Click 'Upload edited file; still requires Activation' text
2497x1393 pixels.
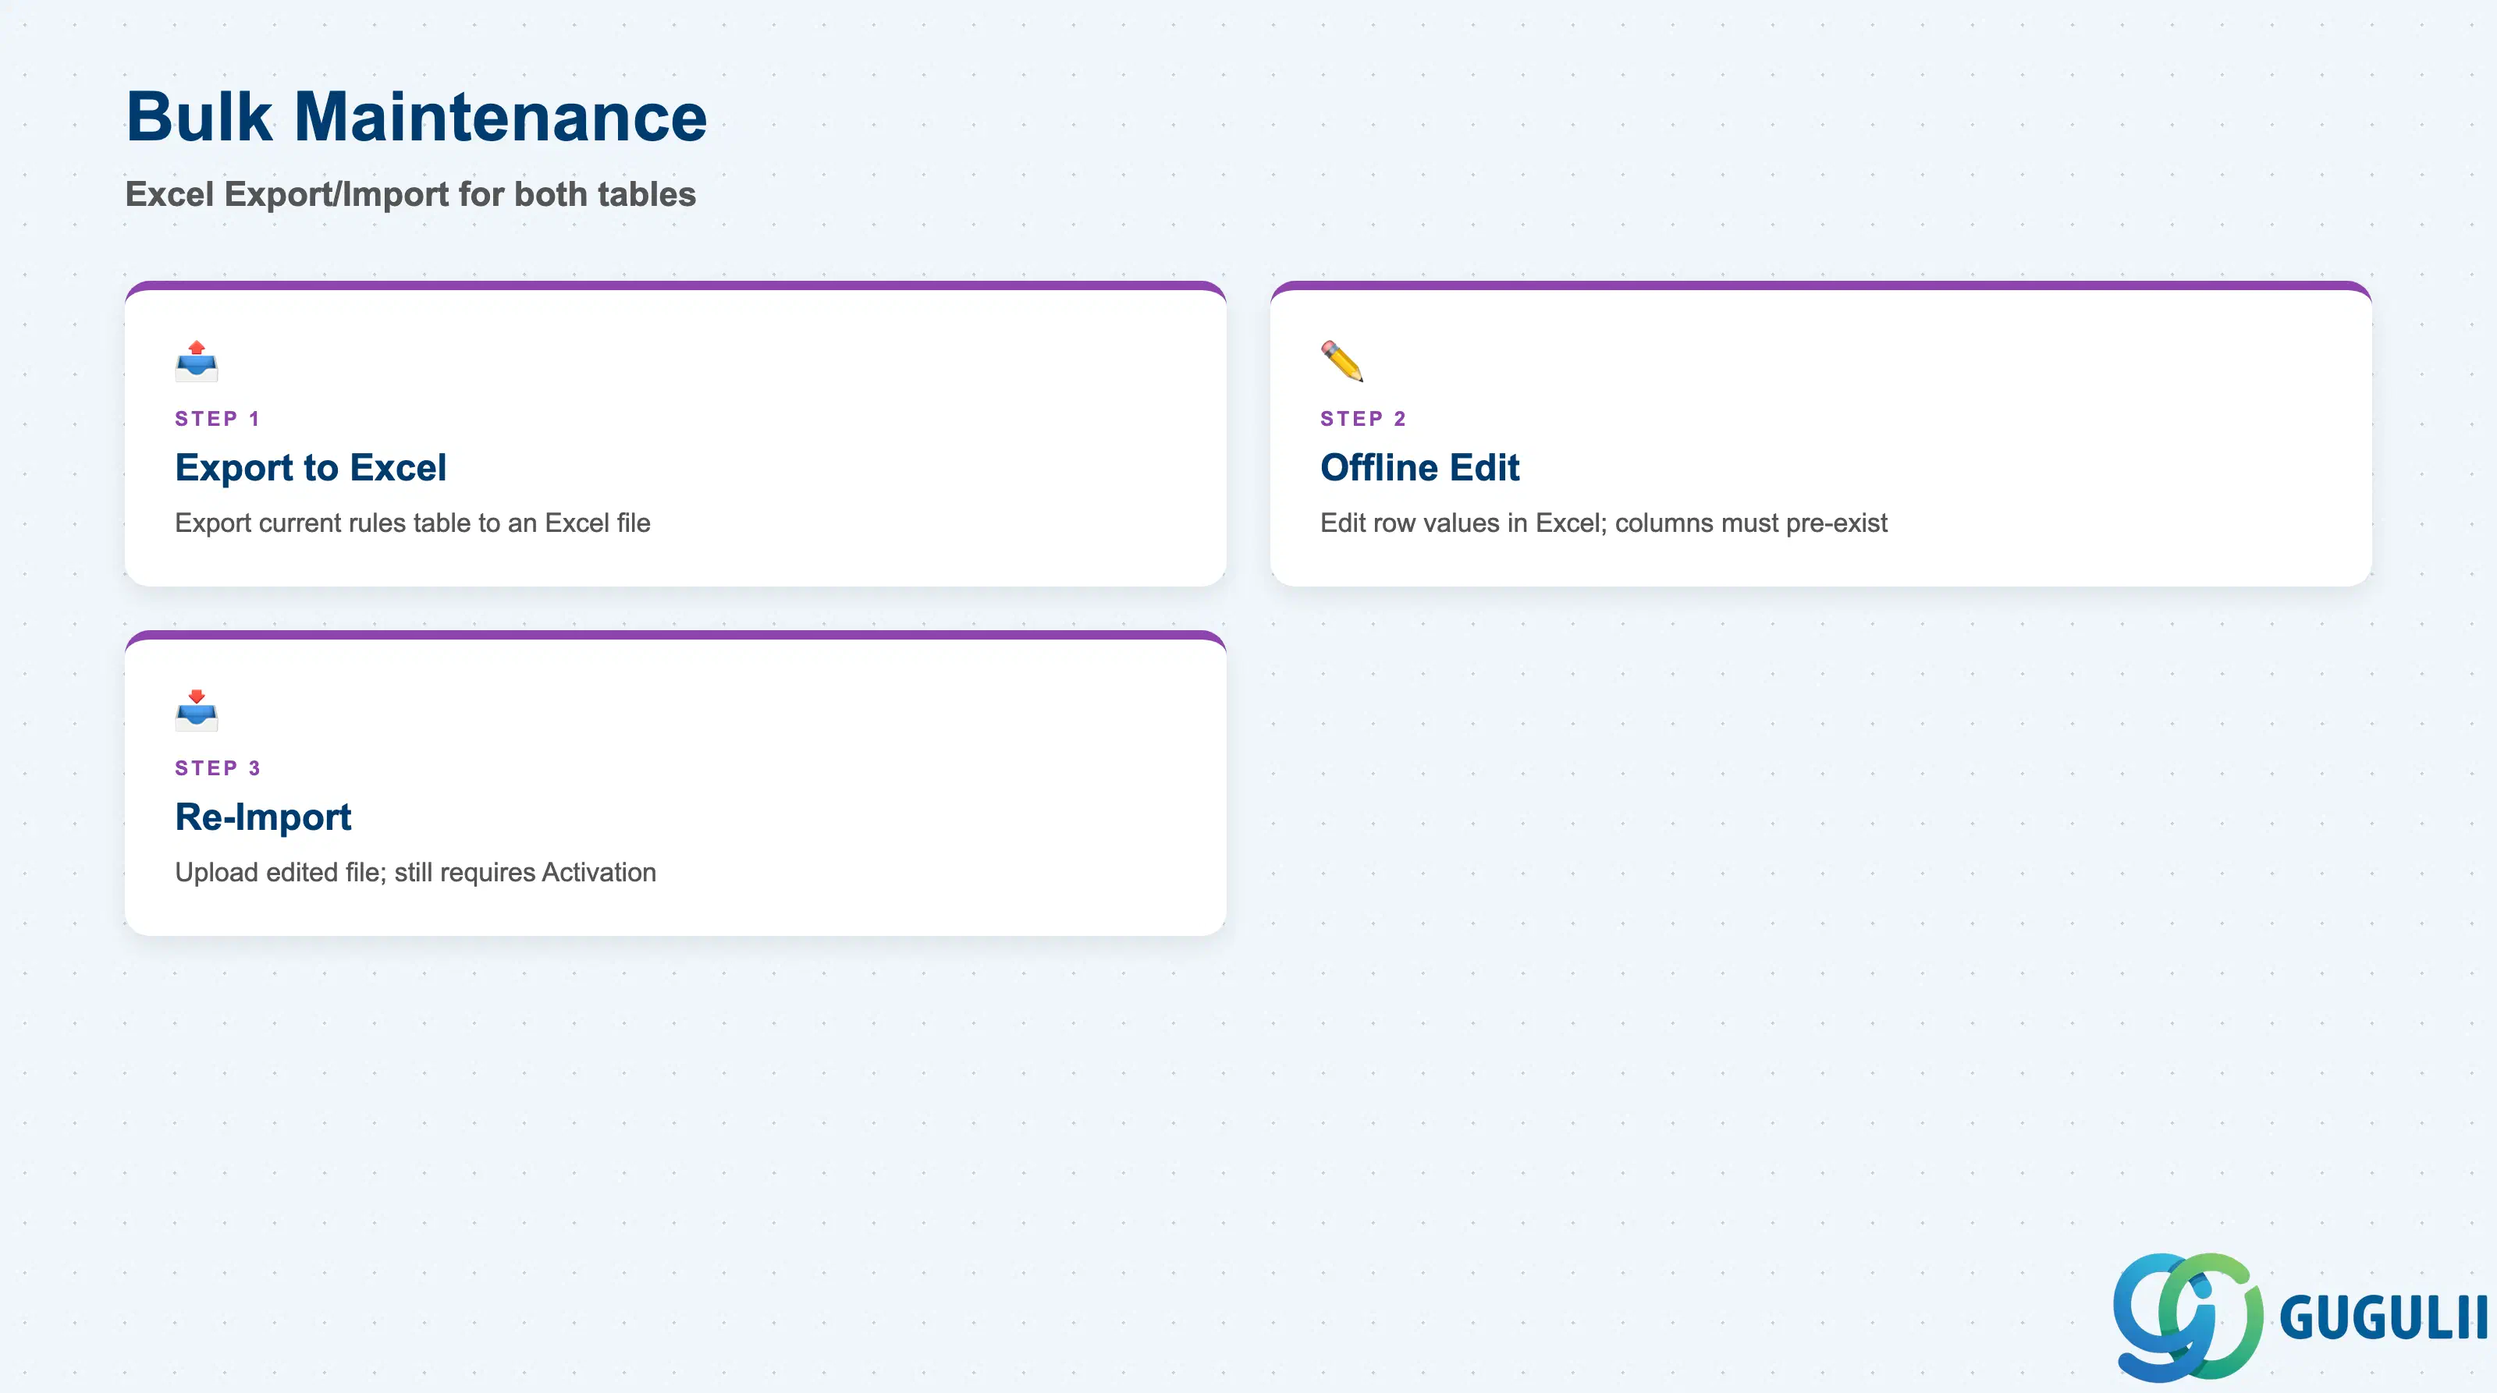click(416, 873)
